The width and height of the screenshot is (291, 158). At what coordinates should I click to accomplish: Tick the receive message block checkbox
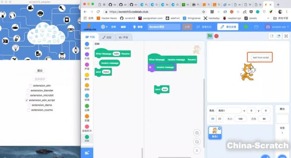point(96,63)
